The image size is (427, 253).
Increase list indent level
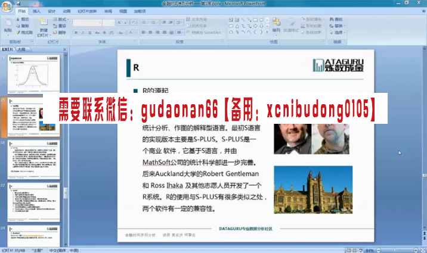click(x=171, y=23)
